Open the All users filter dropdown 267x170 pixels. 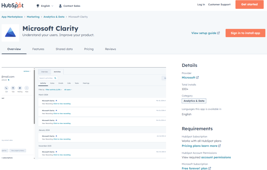point(68,89)
